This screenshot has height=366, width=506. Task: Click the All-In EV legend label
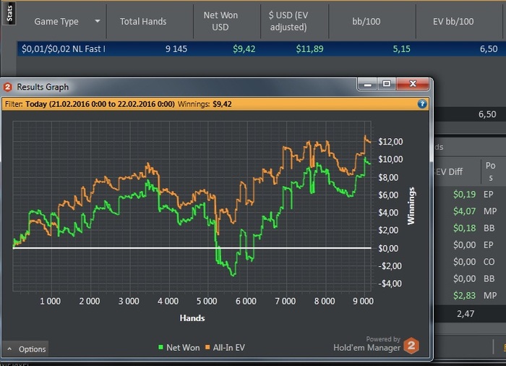coord(229,348)
